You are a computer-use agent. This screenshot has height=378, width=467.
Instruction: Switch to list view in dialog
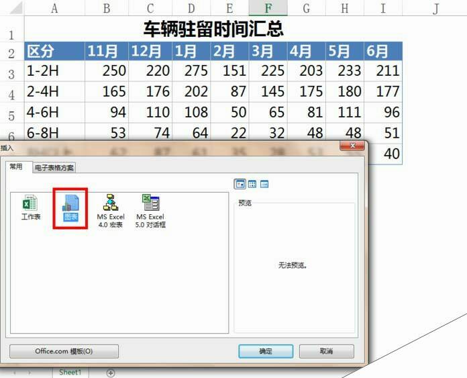(252, 184)
